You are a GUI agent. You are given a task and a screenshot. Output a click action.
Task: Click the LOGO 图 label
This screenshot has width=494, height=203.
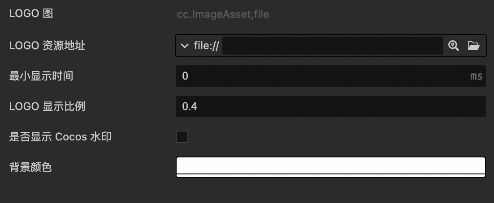pyautogui.click(x=31, y=14)
